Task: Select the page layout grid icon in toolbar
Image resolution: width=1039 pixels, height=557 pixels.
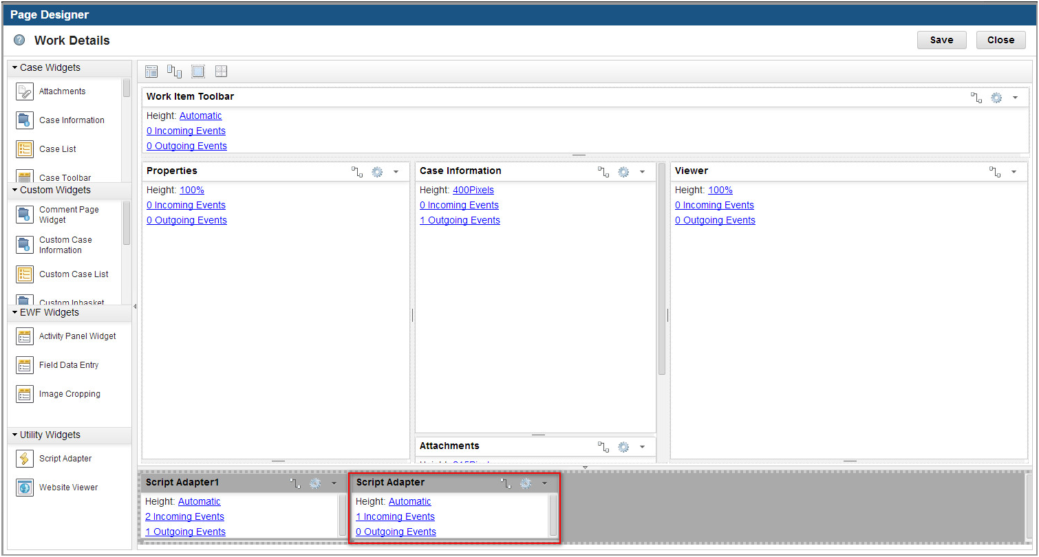Action: [221, 71]
